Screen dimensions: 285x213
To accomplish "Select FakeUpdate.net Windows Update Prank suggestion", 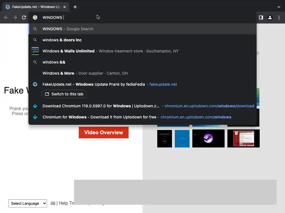I will (142, 84).
